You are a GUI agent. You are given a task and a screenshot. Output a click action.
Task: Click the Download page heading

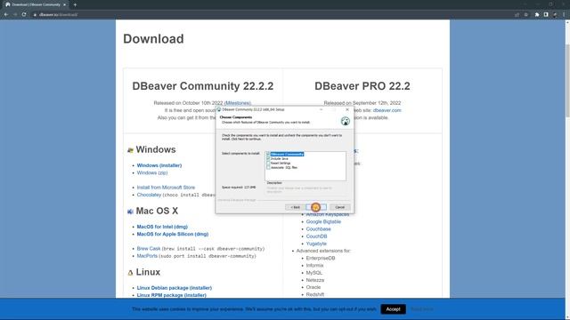[x=153, y=39]
